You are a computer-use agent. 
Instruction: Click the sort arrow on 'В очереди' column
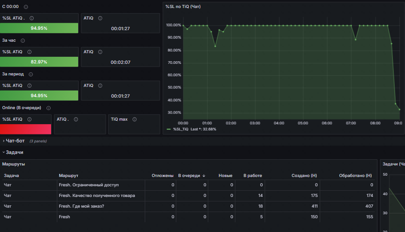[x=204, y=176]
